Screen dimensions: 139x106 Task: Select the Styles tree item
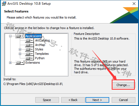pyautogui.click(x=39, y=49)
